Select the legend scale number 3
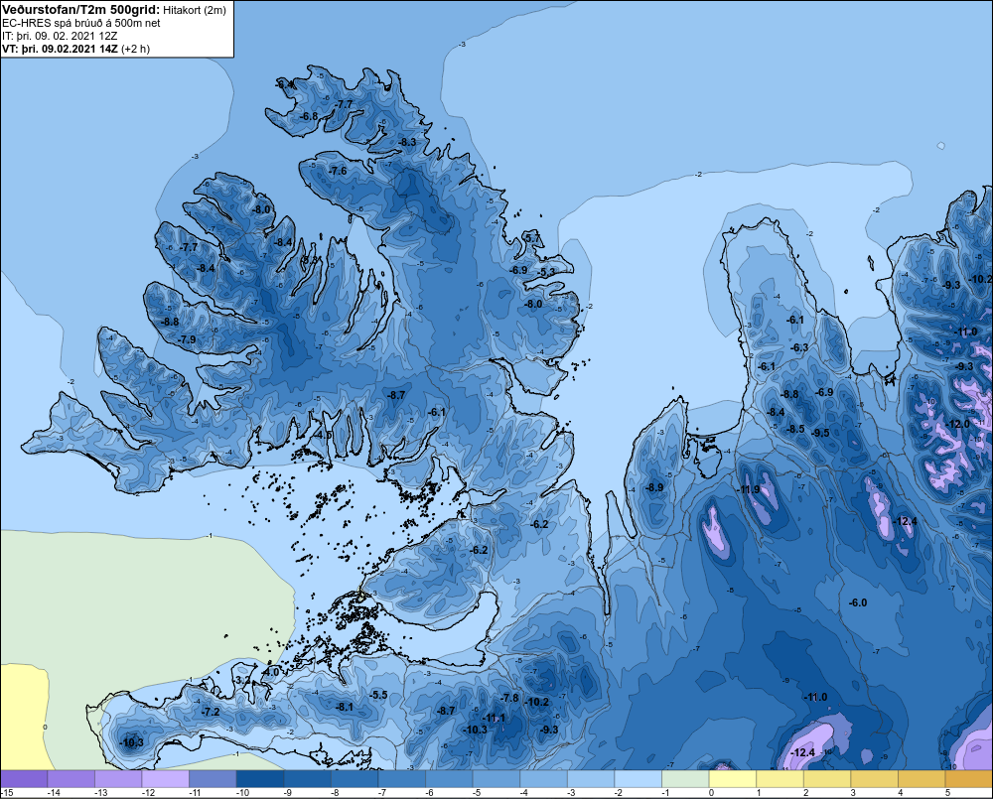Viewport: 993px width, 799px height. tap(852, 793)
